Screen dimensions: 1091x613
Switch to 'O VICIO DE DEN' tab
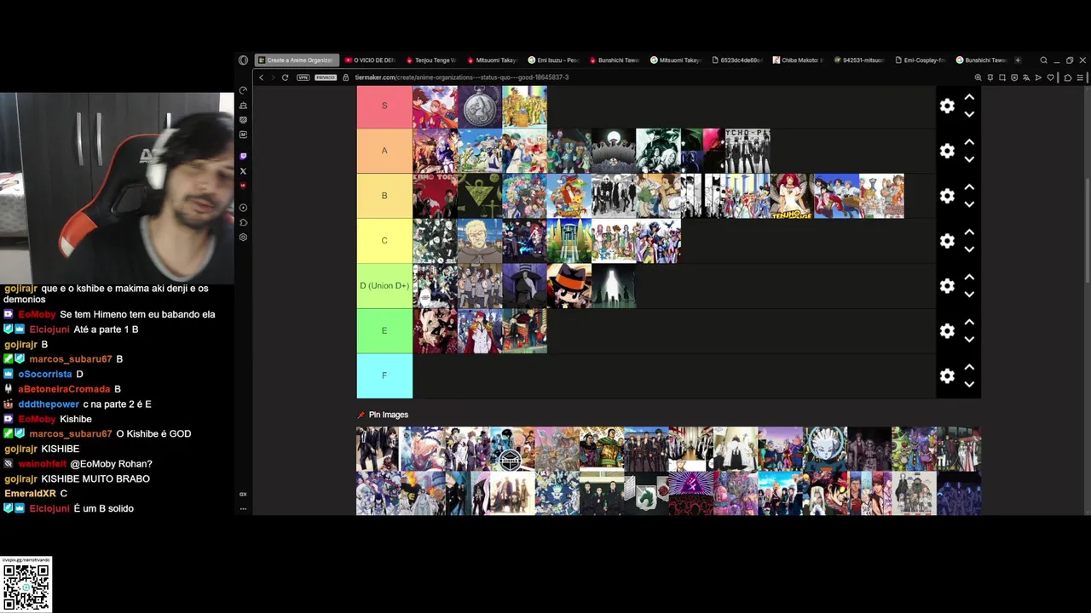(x=370, y=60)
